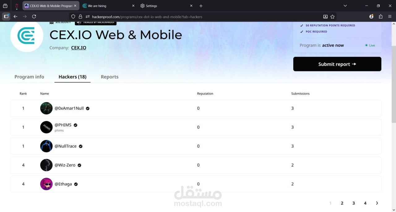Open @0xAmar1Null hacker profile
This screenshot has width=396, height=212.
[69, 108]
